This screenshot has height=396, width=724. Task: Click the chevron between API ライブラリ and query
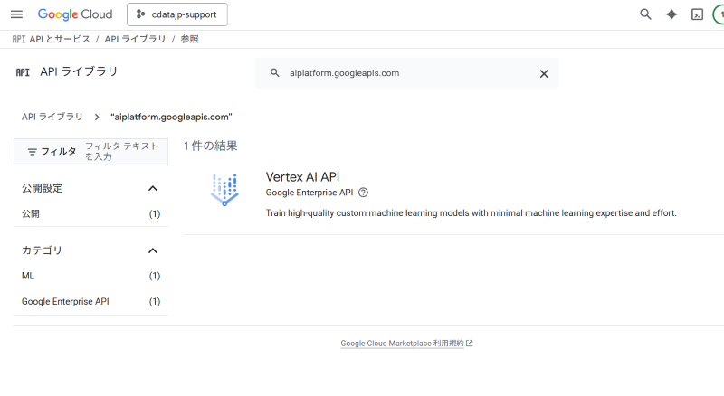pos(97,118)
